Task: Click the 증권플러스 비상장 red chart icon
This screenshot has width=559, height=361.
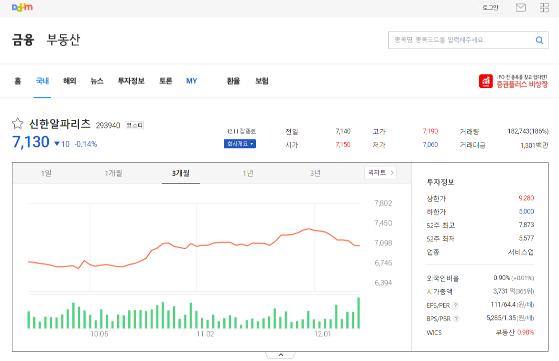Action: click(x=485, y=81)
